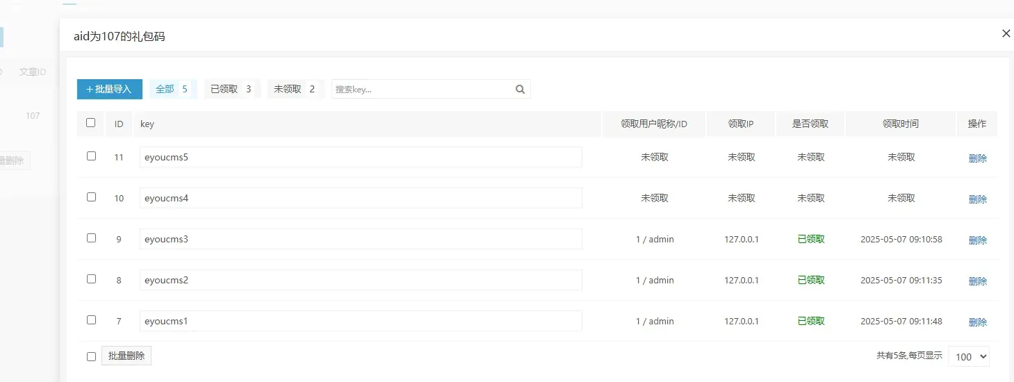Click the search magnifier icon
Viewport: 1014px width, 382px height.
[520, 89]
